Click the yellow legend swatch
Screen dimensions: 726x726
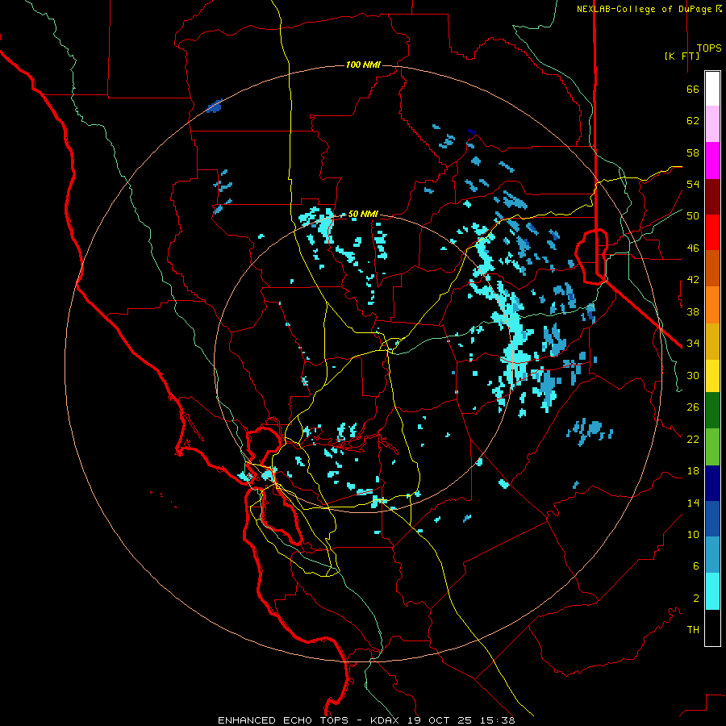712,376
